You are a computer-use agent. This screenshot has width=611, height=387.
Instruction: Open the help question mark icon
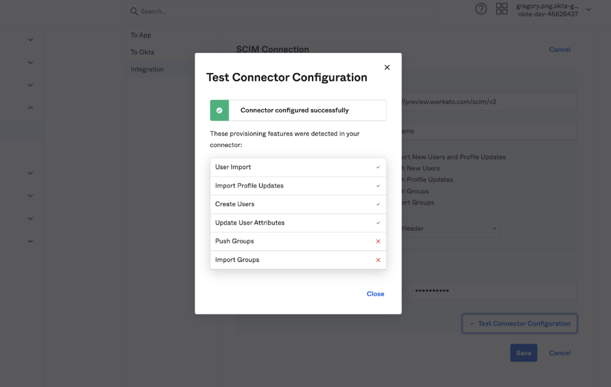(x=481, y=9)
